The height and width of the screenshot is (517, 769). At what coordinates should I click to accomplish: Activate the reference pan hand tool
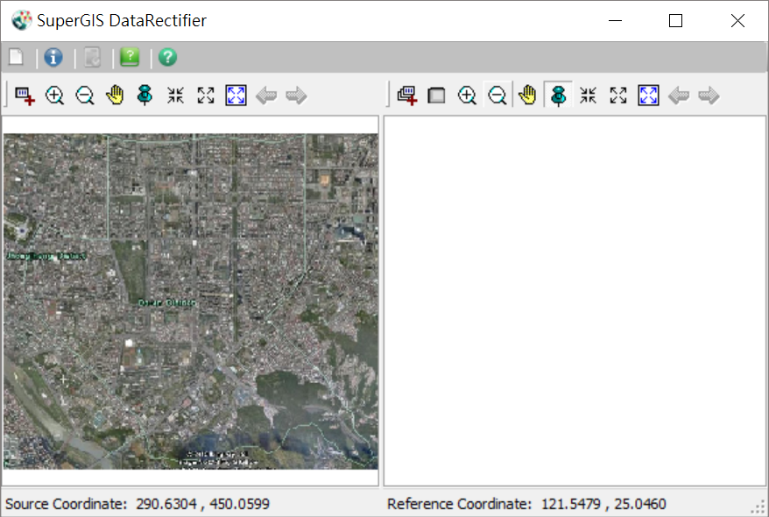(x=527, y=96)
